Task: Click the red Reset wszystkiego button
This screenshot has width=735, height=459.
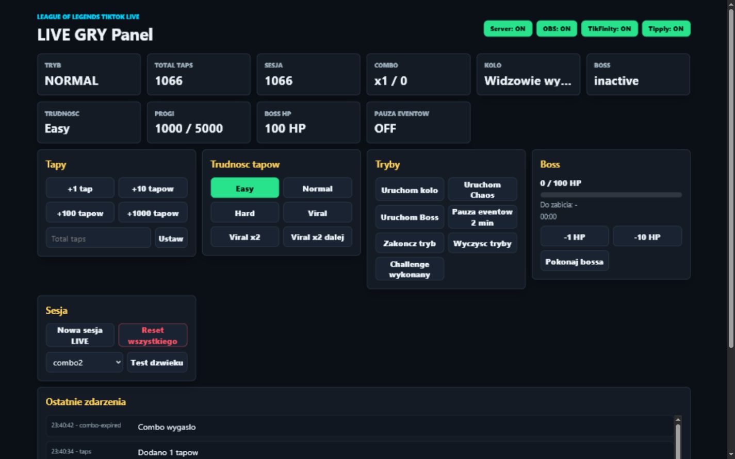Action: point(153,335)
